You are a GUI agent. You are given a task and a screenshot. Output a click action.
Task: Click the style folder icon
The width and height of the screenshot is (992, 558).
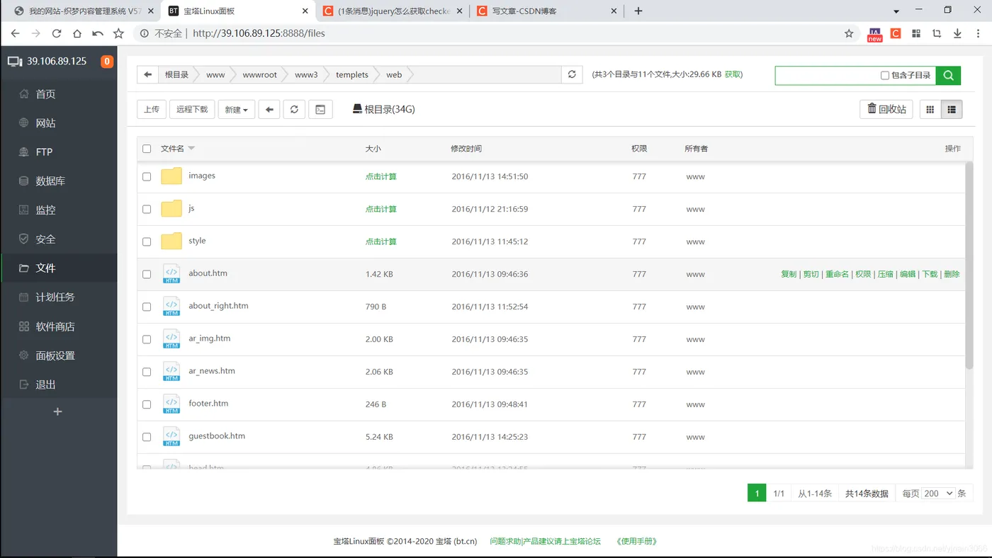point(171,241)
